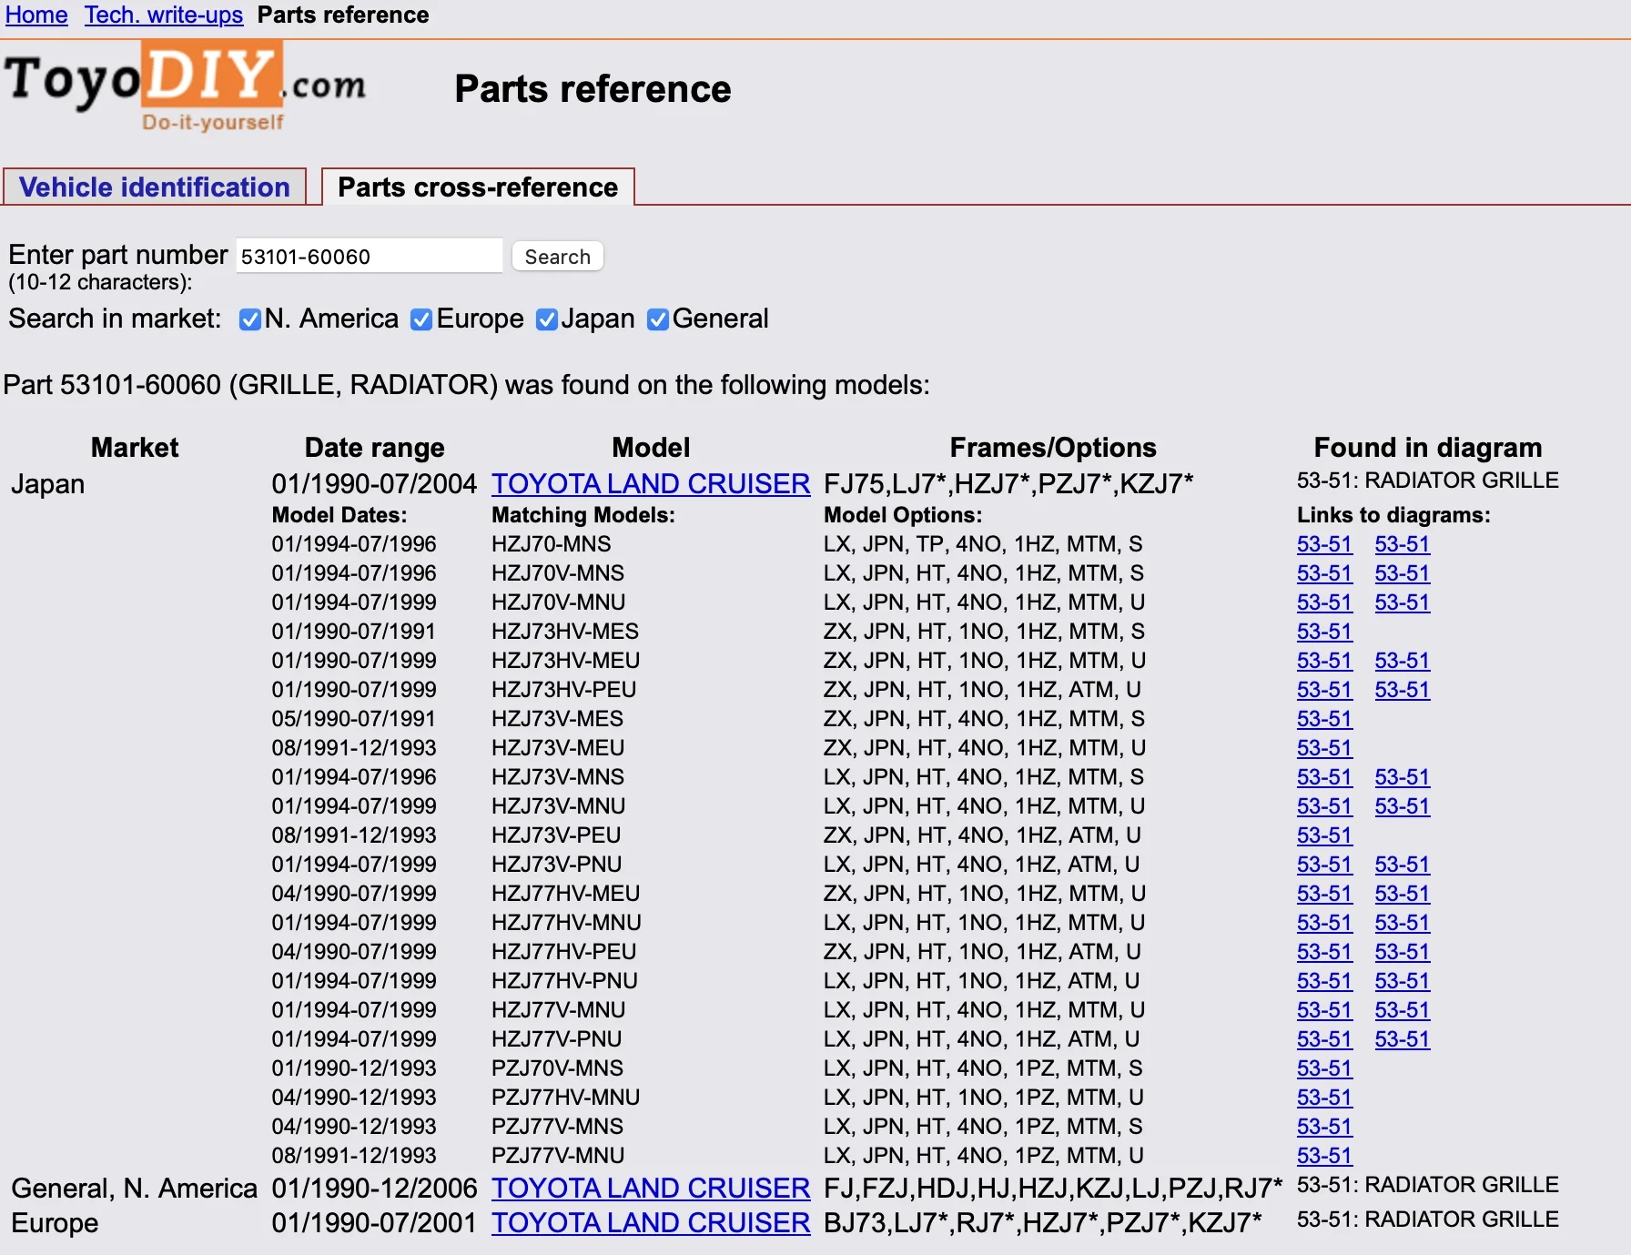Toggle the N. America market checkbox
The width and height of the screenshot is (1631, 1255).
pyautogui.click(x=249, y=319)
